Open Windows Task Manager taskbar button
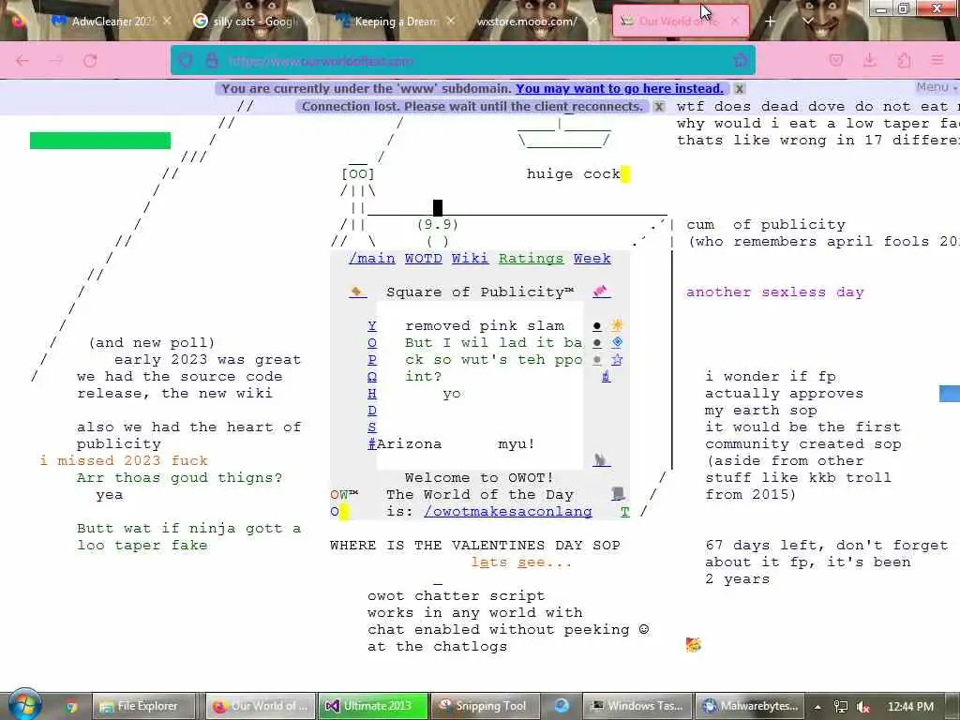The image size is (960, 720). tap(638, 706)
